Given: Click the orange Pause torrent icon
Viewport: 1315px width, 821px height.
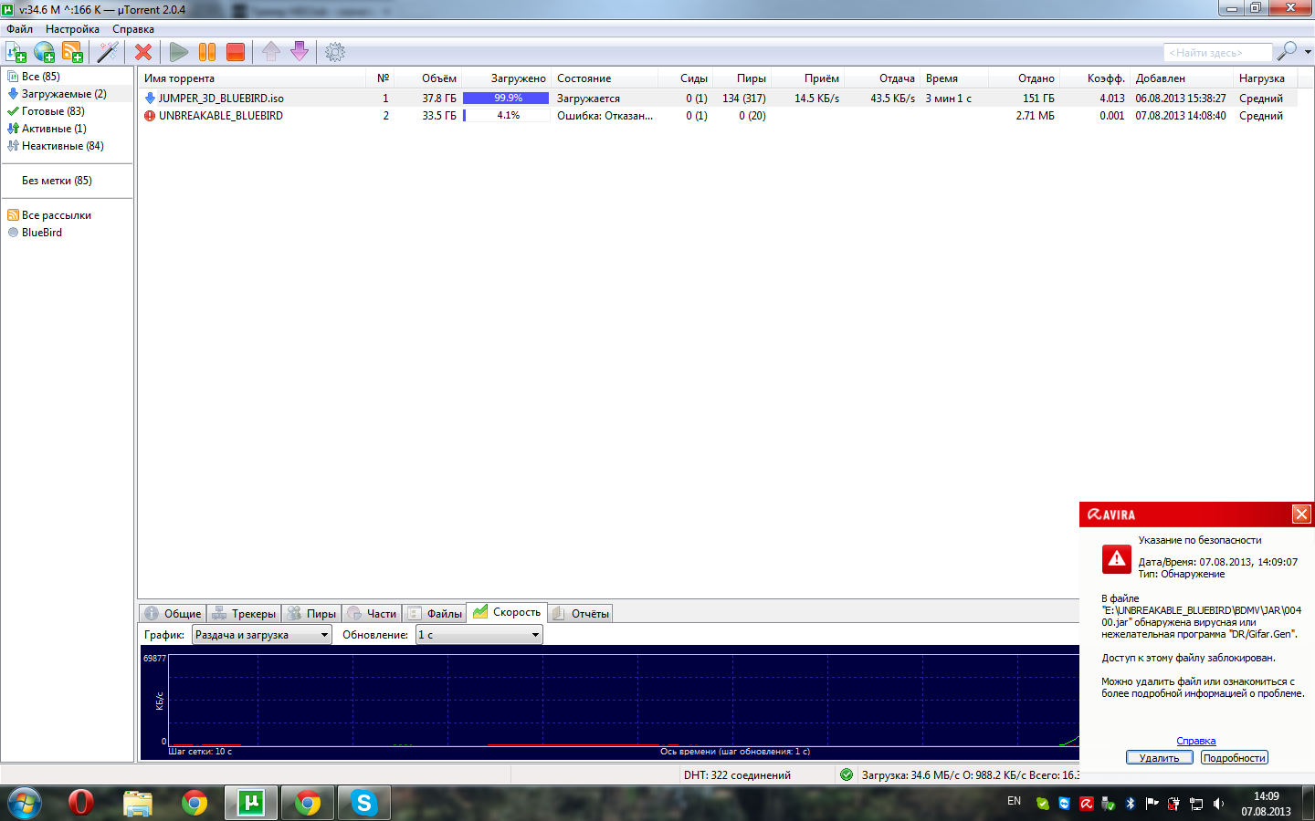Looking at the screenshot, I should pyautogui.click(x=207, y=52).
